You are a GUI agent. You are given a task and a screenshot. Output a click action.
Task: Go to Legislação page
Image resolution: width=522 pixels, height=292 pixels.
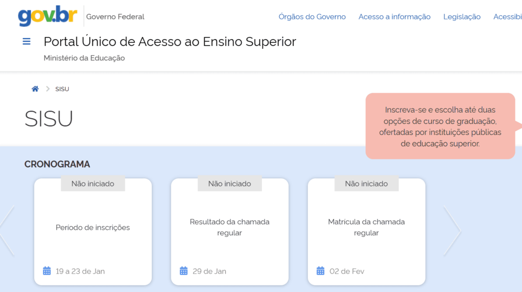(462, 17)
